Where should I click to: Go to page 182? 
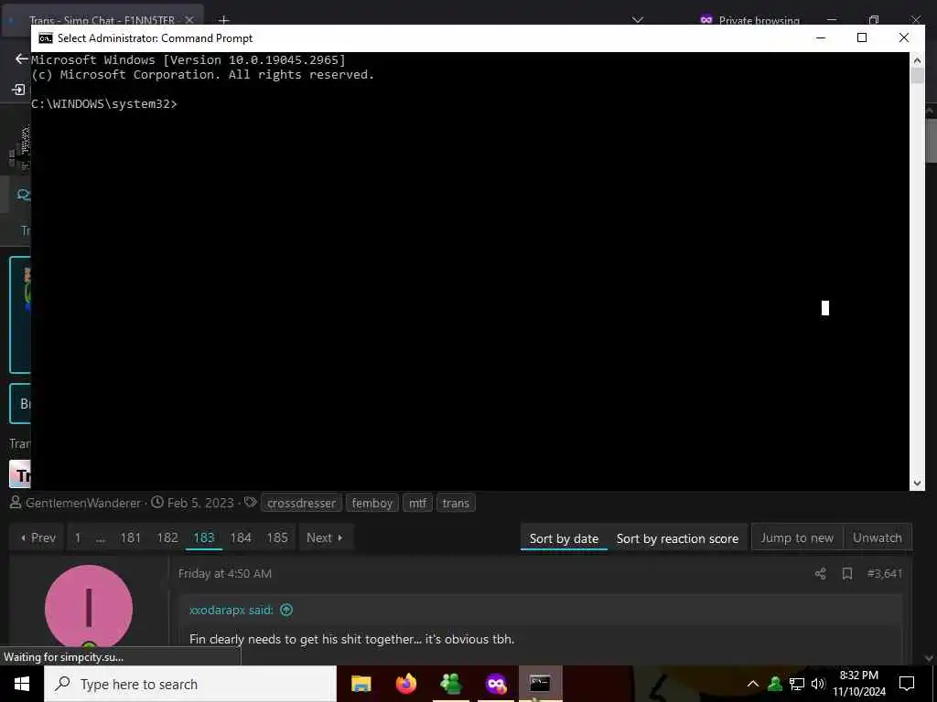click(167, 537)
